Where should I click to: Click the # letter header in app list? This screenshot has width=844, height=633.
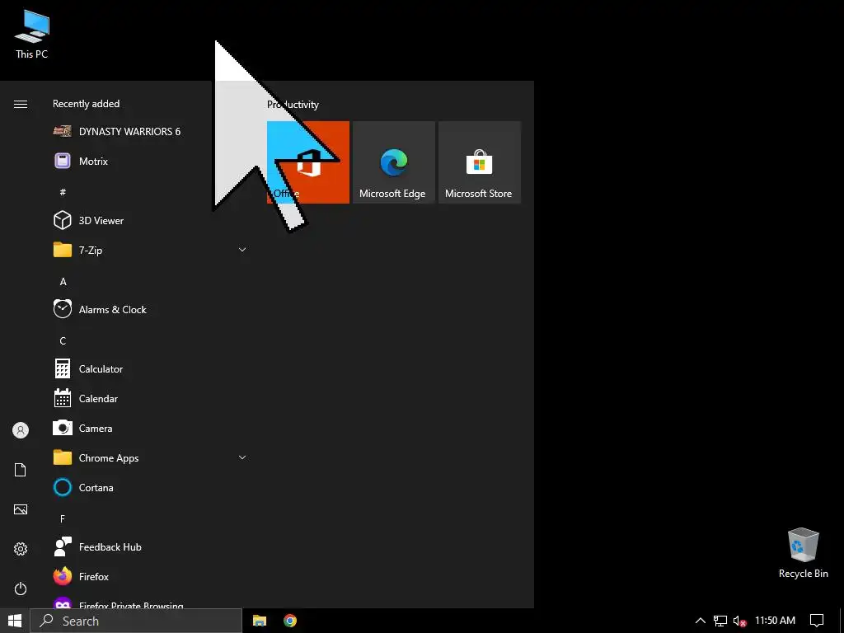[x=63, y=192]
